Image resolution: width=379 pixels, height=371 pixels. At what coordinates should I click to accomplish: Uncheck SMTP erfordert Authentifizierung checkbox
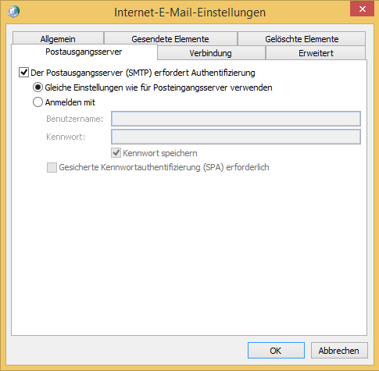click(x=23, y=73)
